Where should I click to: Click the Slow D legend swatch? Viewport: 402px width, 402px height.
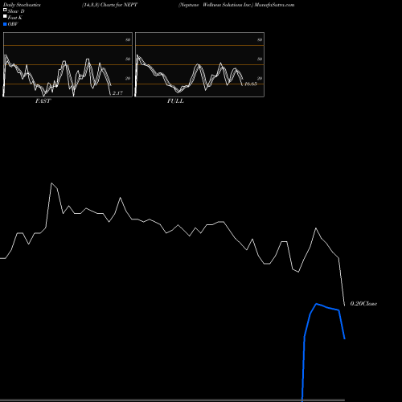(x=5, y=10)
